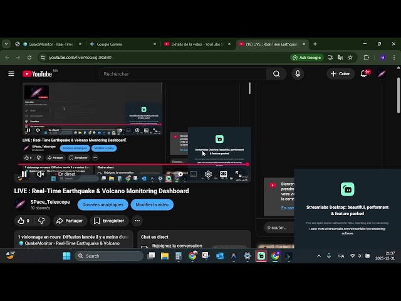This screenshot has width=401, height=301.
Task: Open player settings gear icon
Action: pos(208,174)
